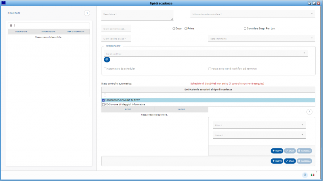The width and height of the screenshot is (323, 181).
Task: Click the right chevron beside the filter grid
Action: click(x=310, y=111)
